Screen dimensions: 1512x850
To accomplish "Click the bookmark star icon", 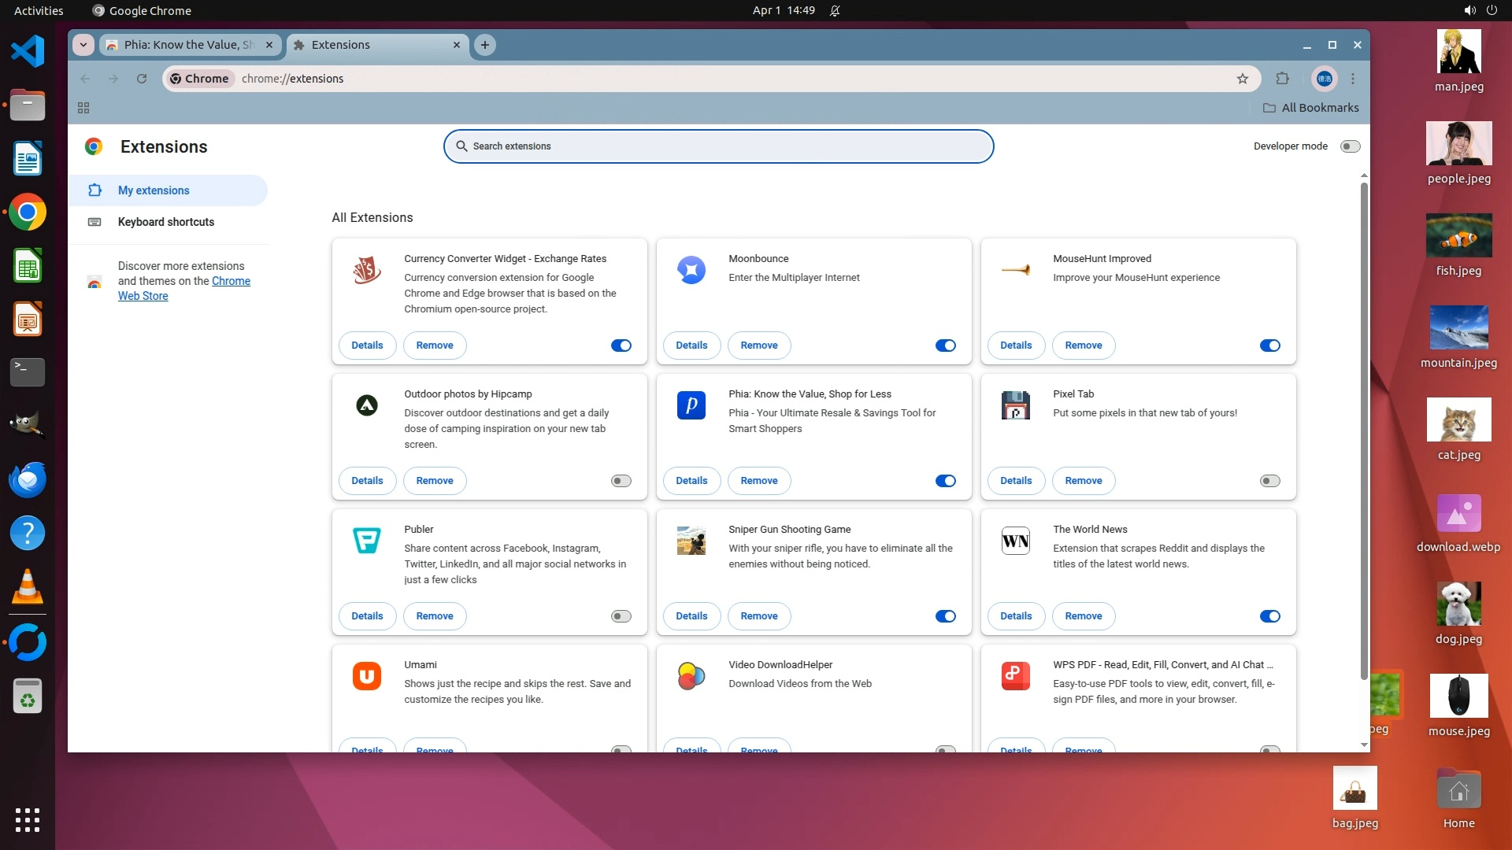I will [x=1243, y=79].
